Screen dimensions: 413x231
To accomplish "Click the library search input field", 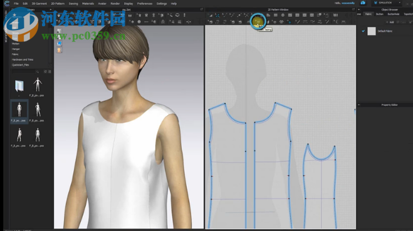I will pyautogui.click(x=23, y=71).
